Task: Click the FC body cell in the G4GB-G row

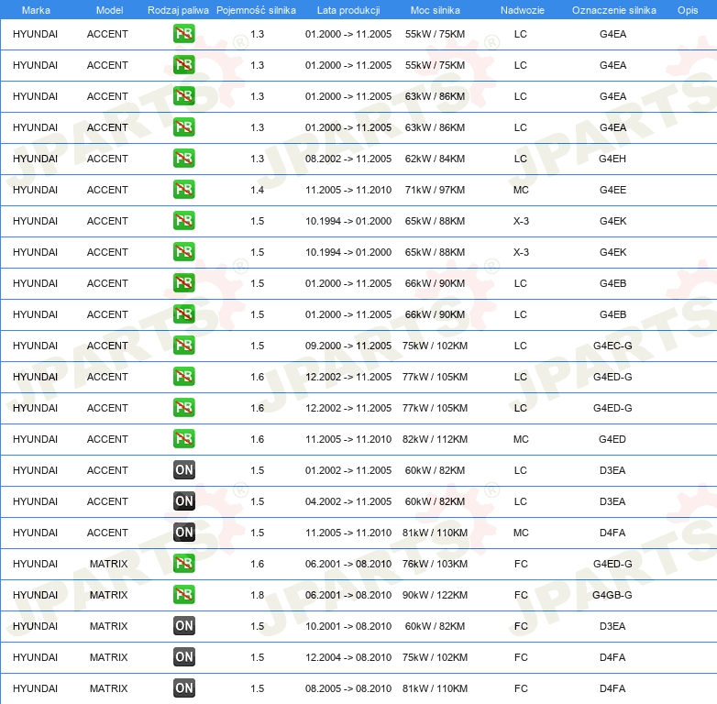Action: 521,595
